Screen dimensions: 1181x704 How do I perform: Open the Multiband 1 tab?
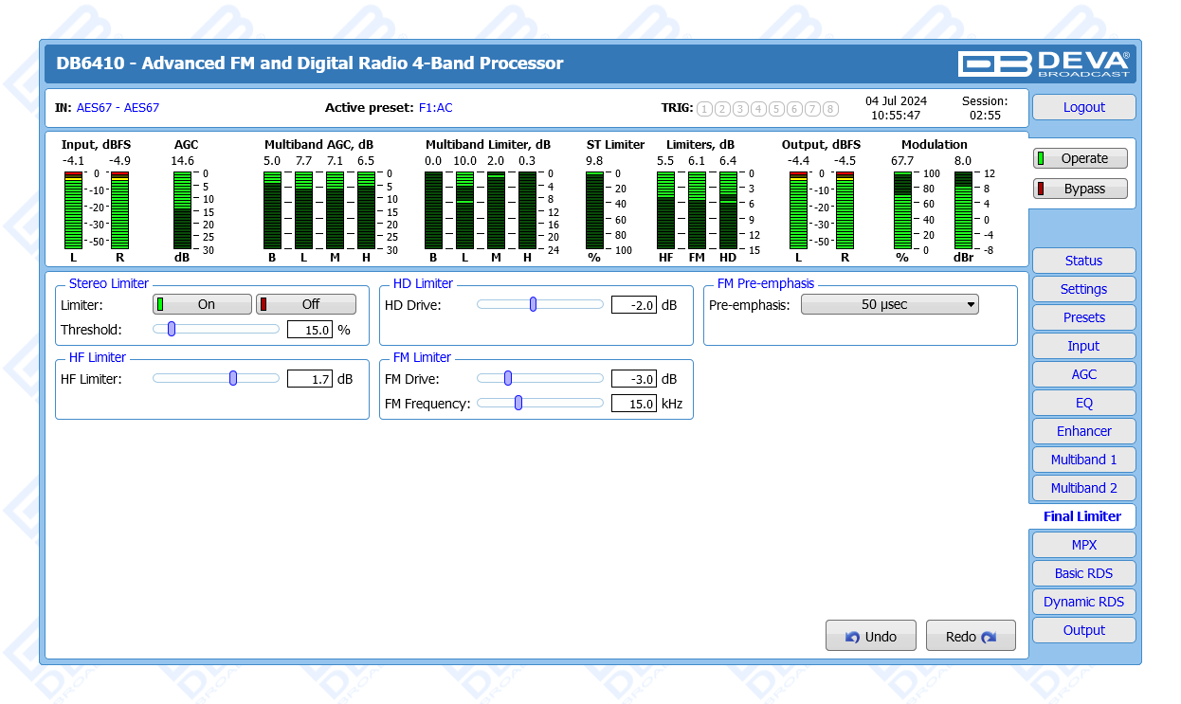point(1083,460)
